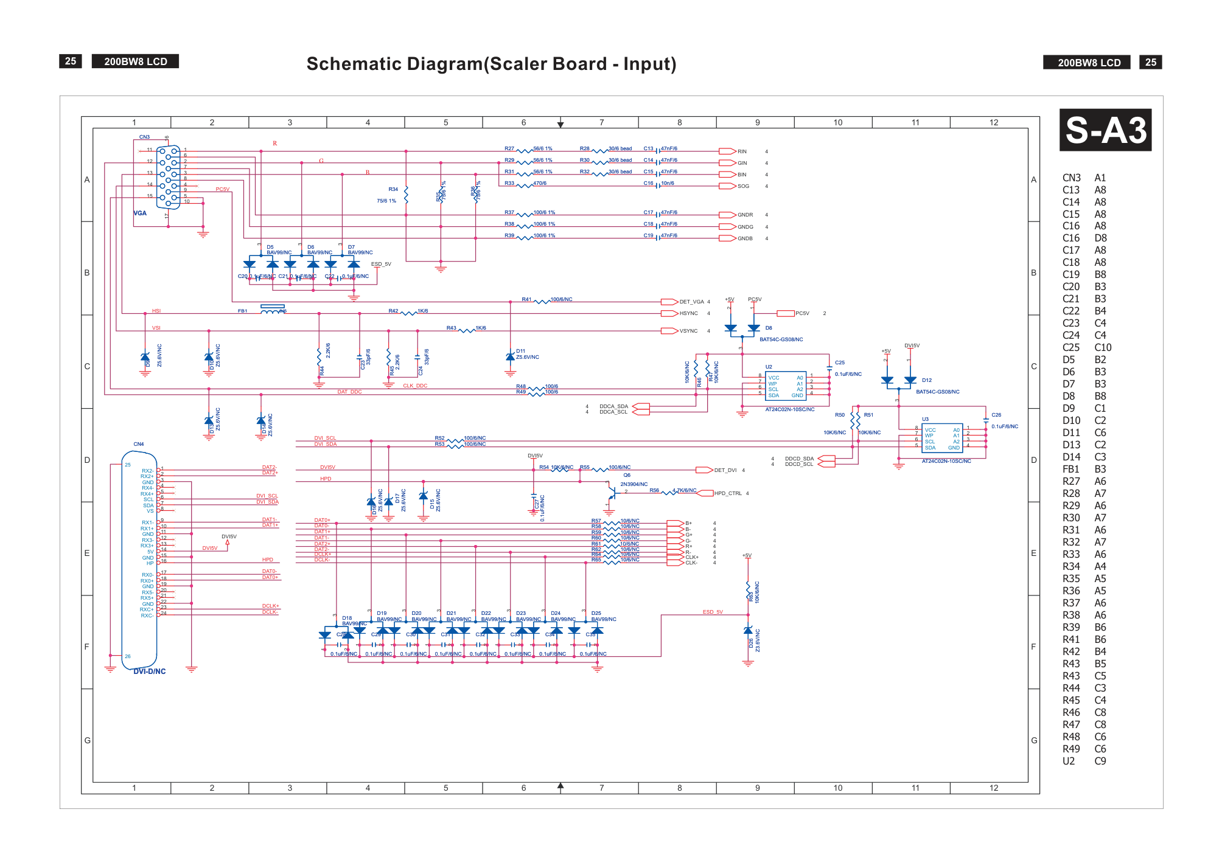
Task: Click the R42 1K/6 resistor label
Action: tap(408, 311)
